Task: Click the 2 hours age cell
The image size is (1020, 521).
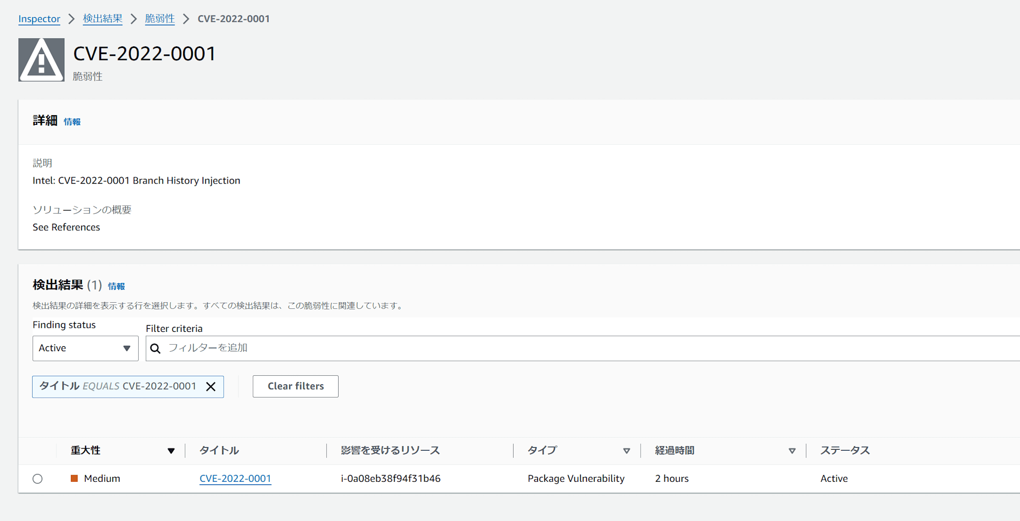Action: [x=672, y=479]
